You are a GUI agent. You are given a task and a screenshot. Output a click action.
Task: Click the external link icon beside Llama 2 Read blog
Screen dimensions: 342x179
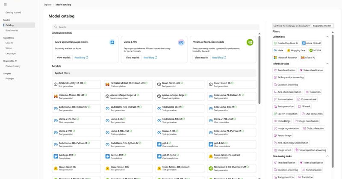pyautogui.click(x=156, y=58)
